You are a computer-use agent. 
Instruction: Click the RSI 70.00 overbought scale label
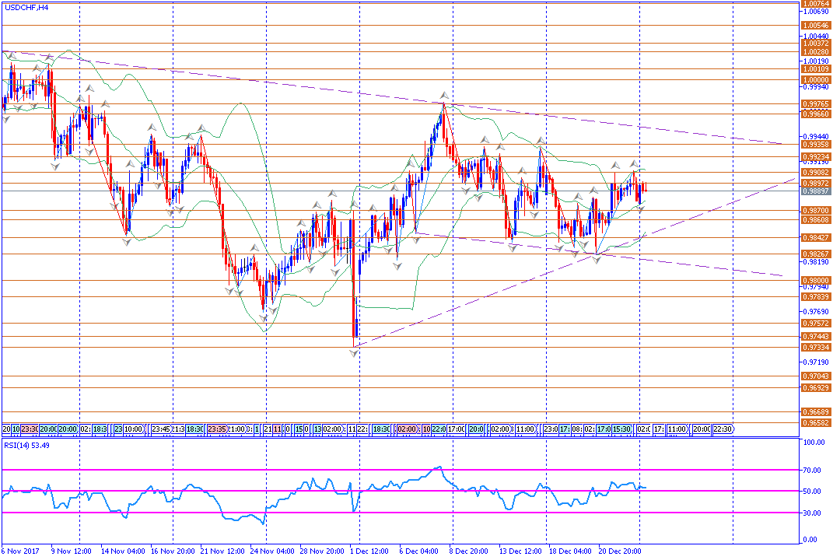tap(812, 470)
